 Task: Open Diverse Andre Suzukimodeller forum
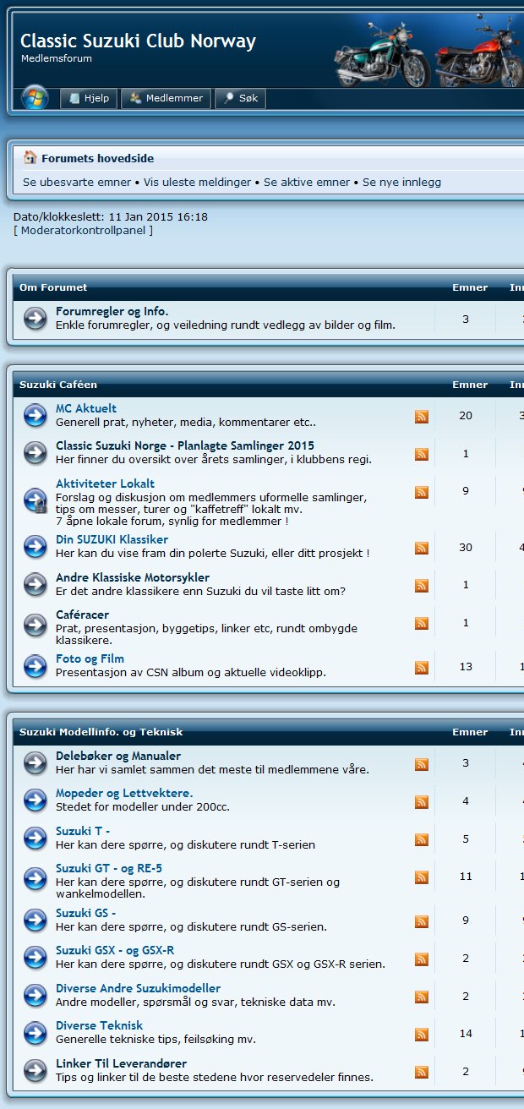pos(139,988)
